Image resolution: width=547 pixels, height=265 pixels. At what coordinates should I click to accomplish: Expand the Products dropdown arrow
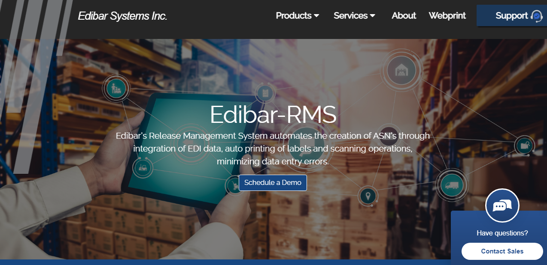(316, 16)
